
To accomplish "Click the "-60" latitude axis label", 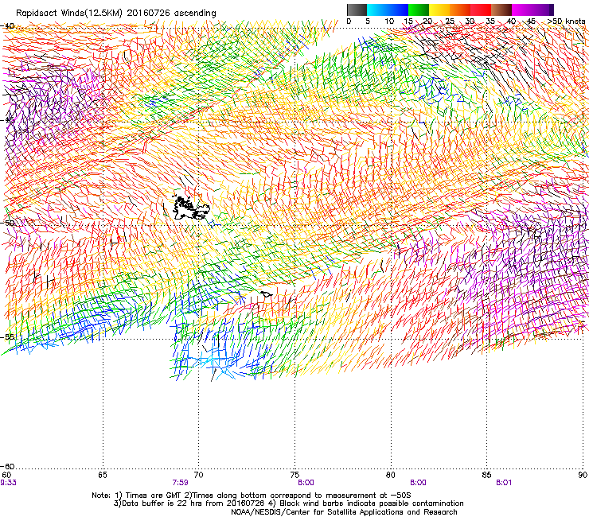I will pyautogui.click(x=8, y=466).
